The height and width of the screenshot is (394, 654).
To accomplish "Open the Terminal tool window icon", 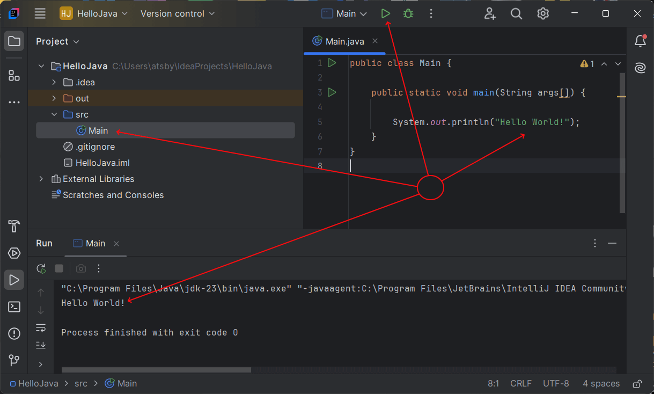I will (x=14, y=307).
